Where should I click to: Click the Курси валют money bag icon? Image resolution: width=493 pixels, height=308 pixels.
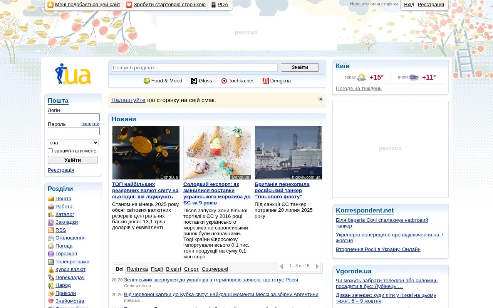click(51, 269)
